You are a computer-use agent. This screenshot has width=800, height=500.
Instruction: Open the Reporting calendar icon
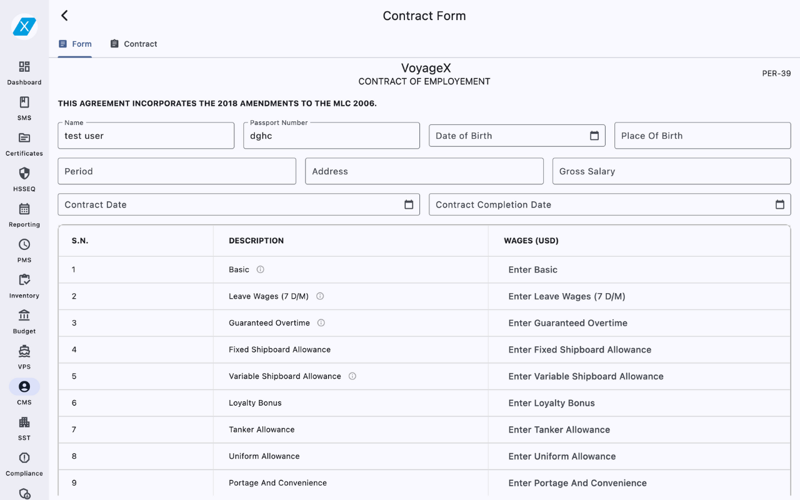(x=24, y=209)
